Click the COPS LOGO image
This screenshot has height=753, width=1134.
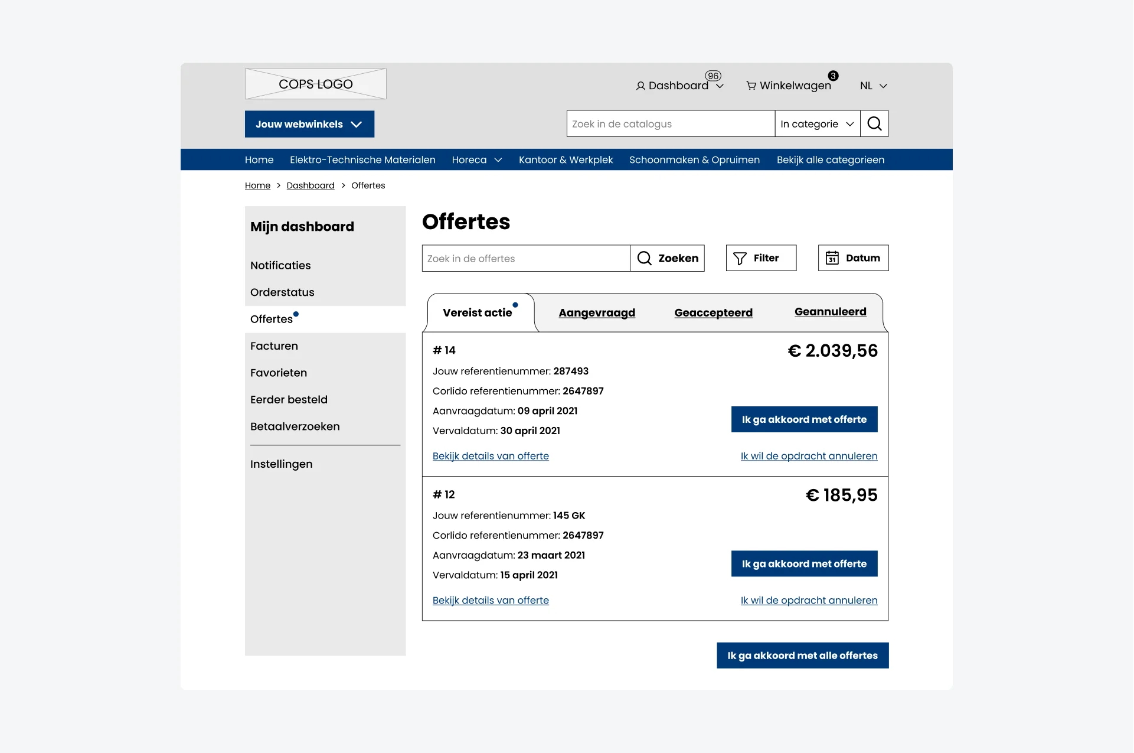(x=316, y=84)
